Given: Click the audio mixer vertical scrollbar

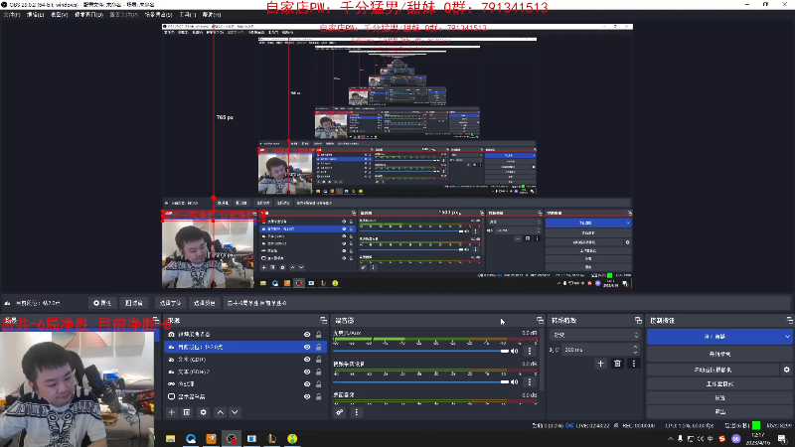Looking at the screenshot, I should pos(541,360).
